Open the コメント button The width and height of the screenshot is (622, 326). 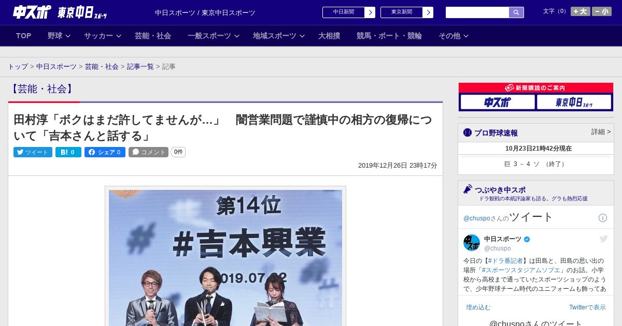coord(149,152)
